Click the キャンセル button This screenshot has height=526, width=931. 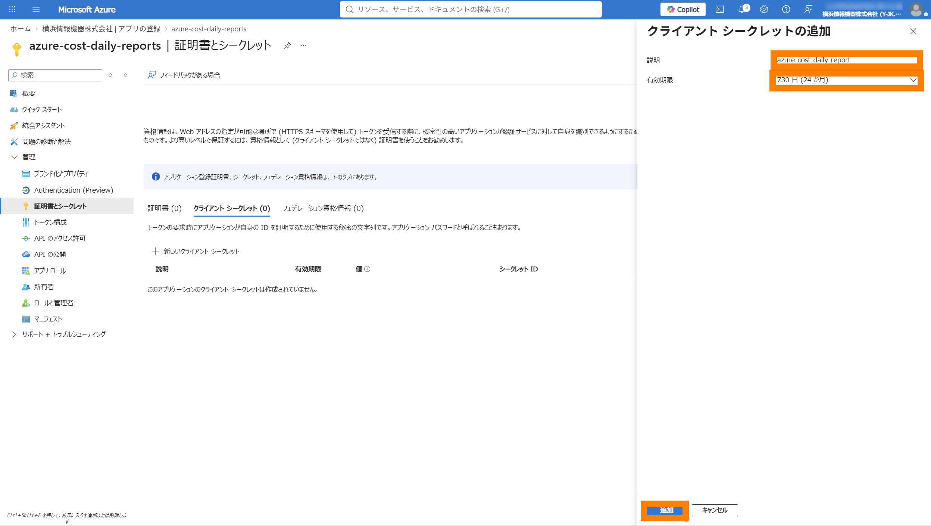click(x=715, y=510)
